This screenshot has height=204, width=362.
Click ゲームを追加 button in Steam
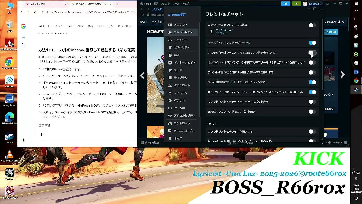point(150,143)
